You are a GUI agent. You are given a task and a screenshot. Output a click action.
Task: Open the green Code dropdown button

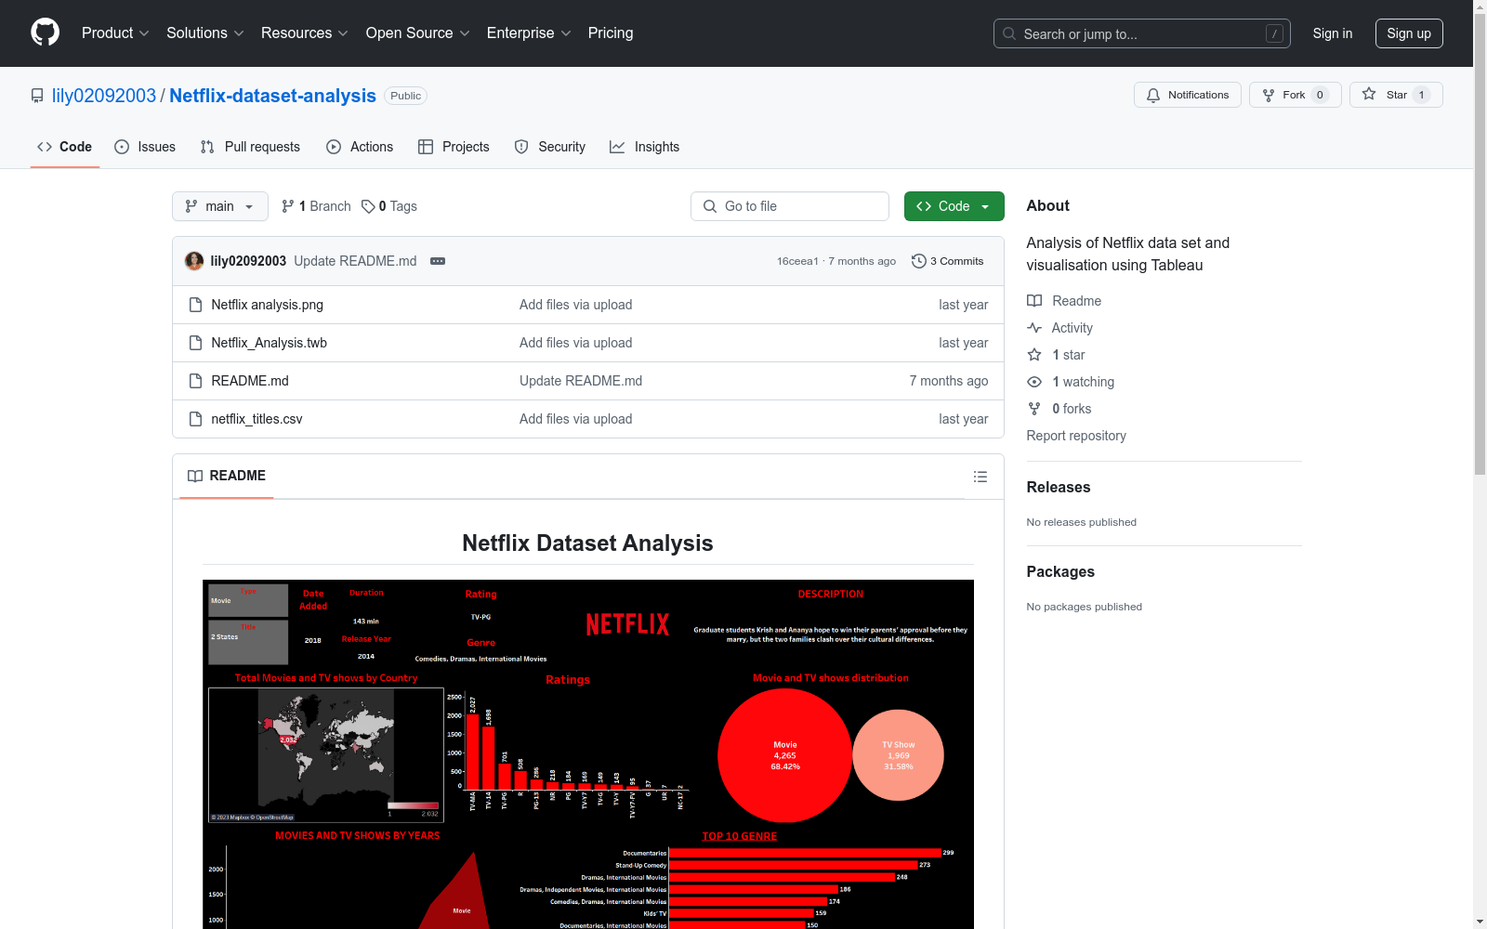954,206
